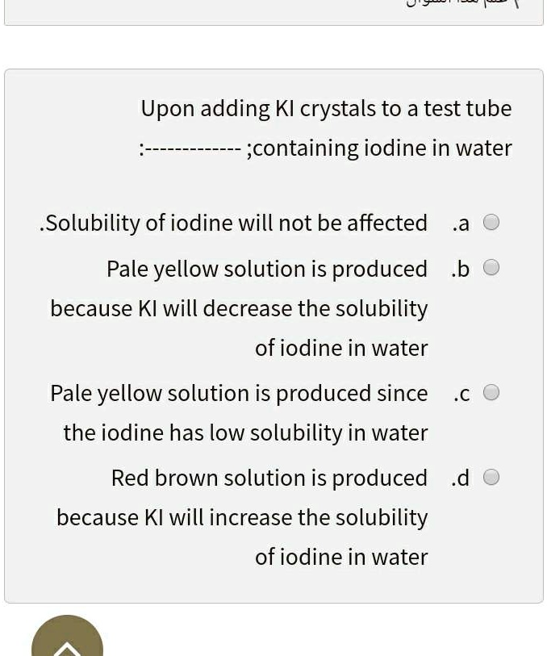This screenshot has width=547, height=656.
Task: Select radio button for option d
Action: pos(491,477)
